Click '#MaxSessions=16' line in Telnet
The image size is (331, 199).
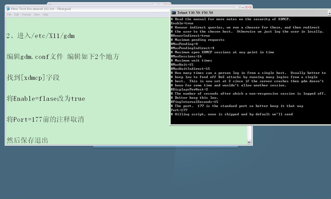coord(186,56)
